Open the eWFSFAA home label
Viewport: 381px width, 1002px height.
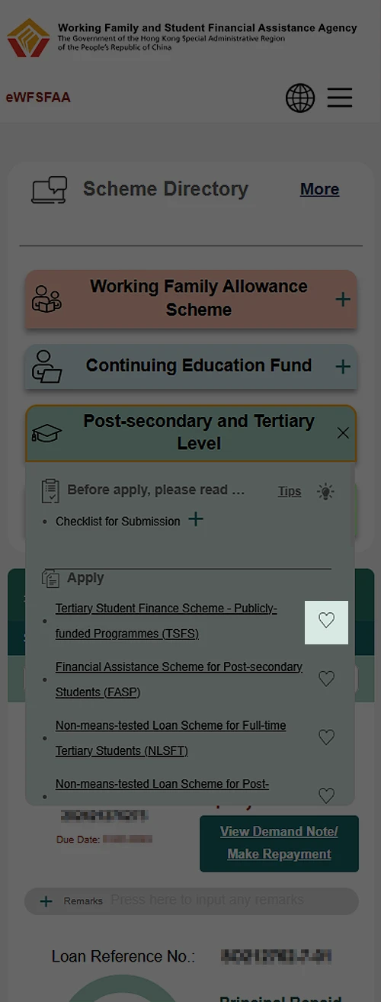[38, 98]
